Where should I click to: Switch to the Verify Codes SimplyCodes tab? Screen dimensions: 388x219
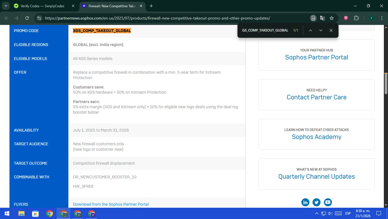tap(42, 6)
